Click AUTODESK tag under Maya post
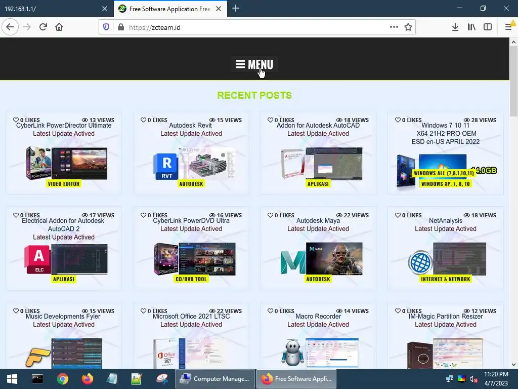 click(318, 279)
